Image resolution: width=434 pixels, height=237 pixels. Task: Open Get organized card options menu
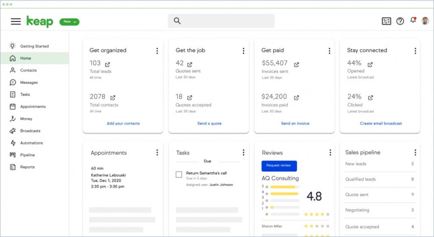coord(157,51)
